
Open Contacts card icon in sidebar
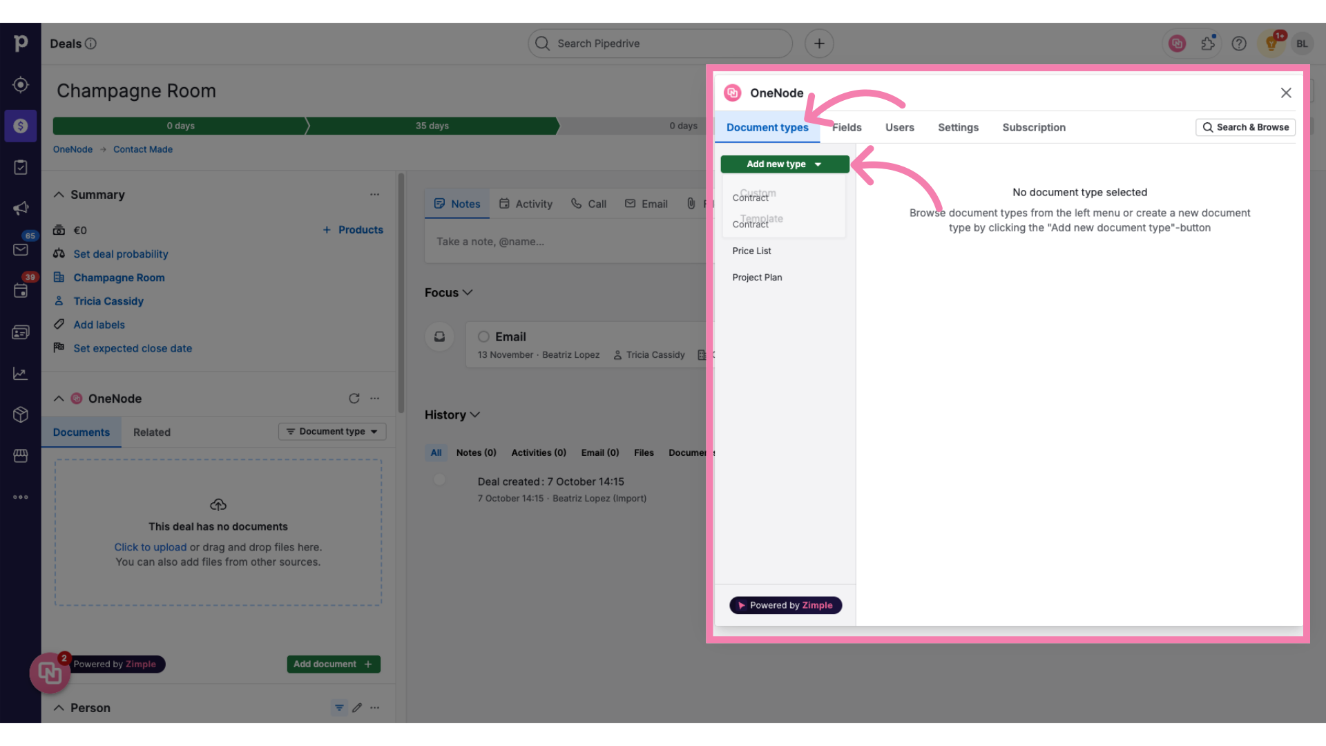tap(21, 332)
